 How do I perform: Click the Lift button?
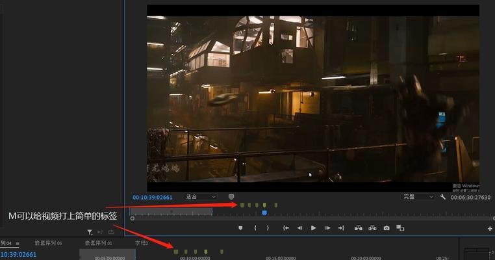tap(359, 227)
